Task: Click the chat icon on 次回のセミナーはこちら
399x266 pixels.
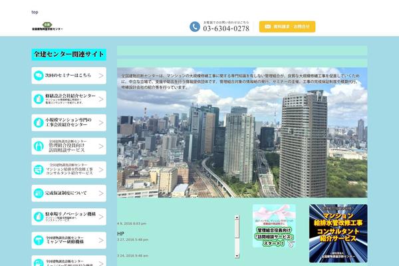Action: [x=39, y=76]
